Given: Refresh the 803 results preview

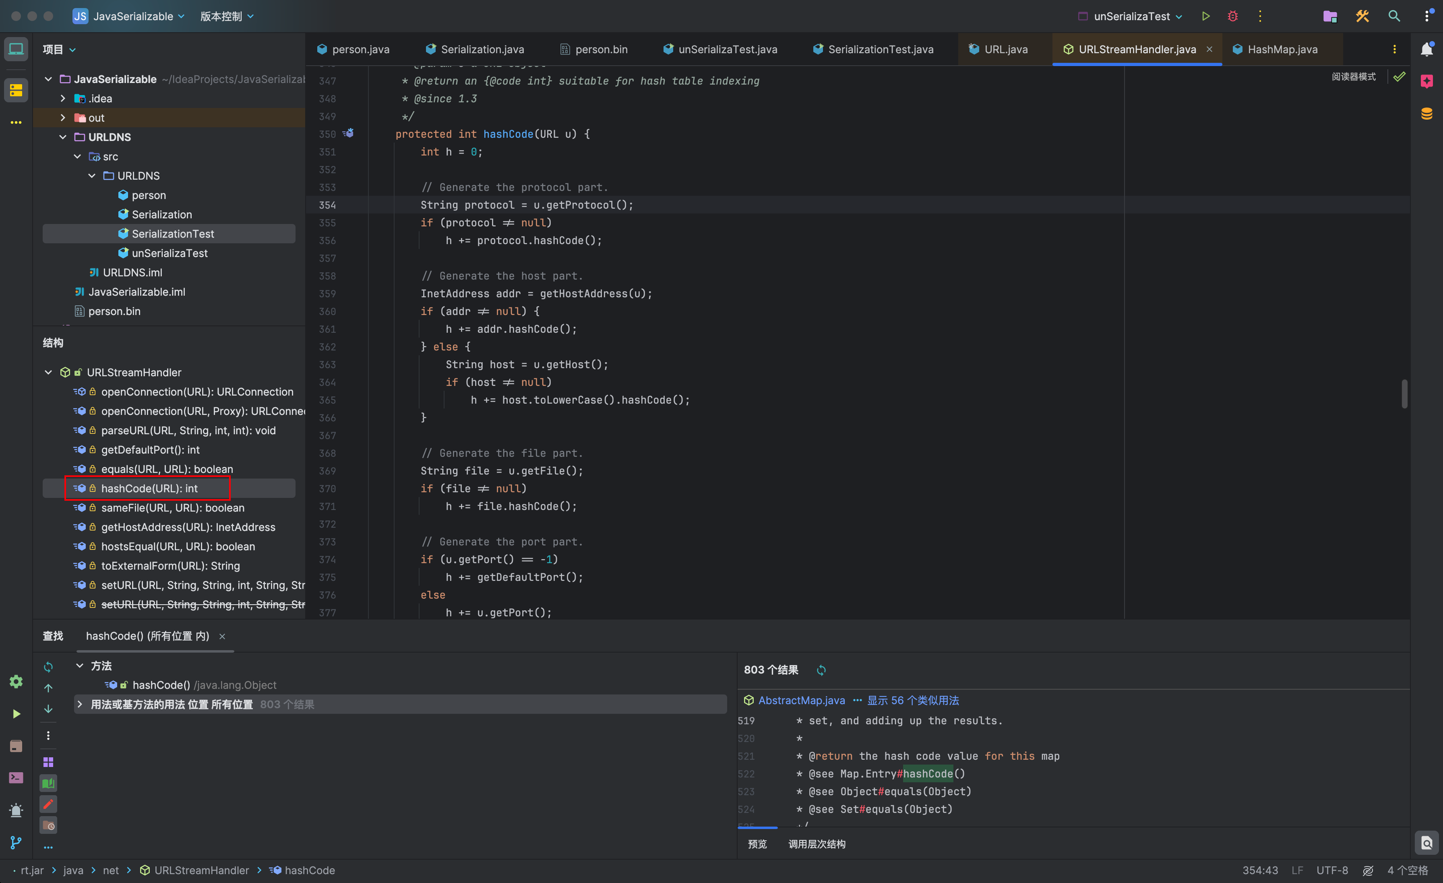Looking at the screenshot, I should (x=821, y=670).
